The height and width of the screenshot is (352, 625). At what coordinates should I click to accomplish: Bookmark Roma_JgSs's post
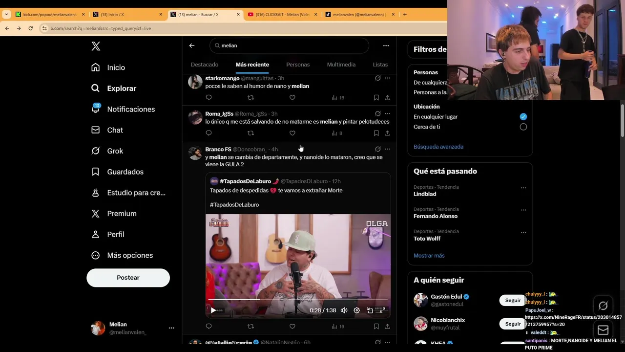376,133
